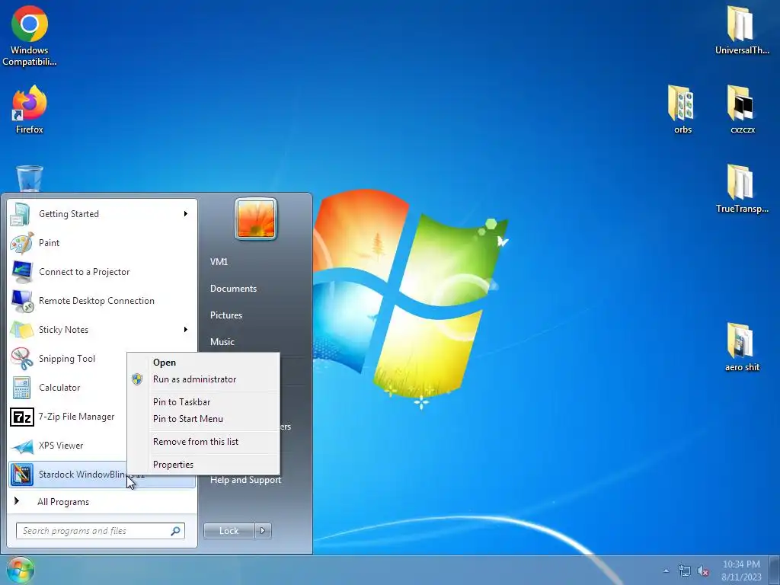Open Documents from the Start menu

233,289
